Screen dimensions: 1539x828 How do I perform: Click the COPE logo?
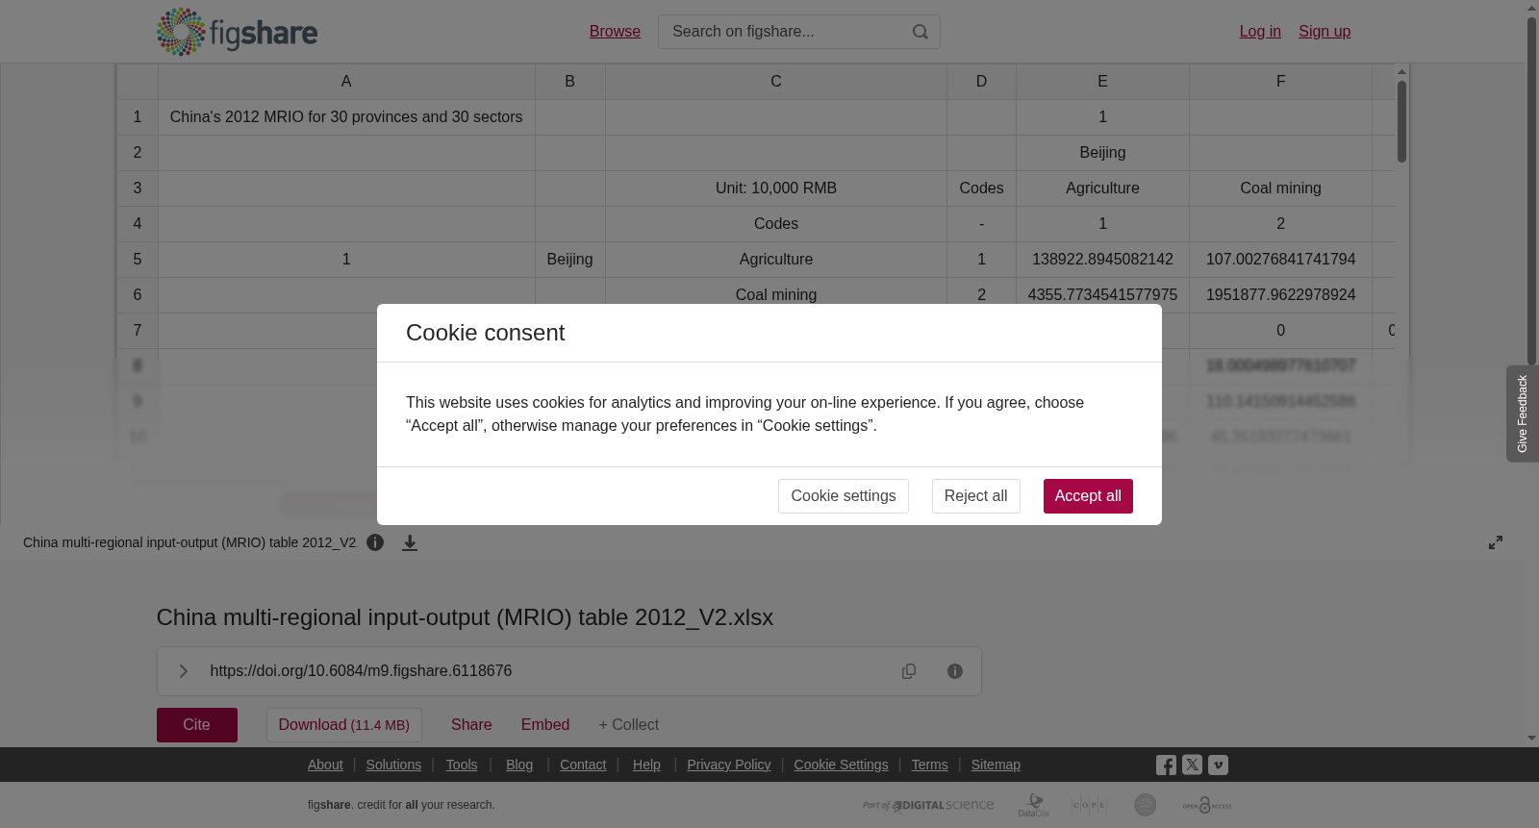coord(1089,805)
